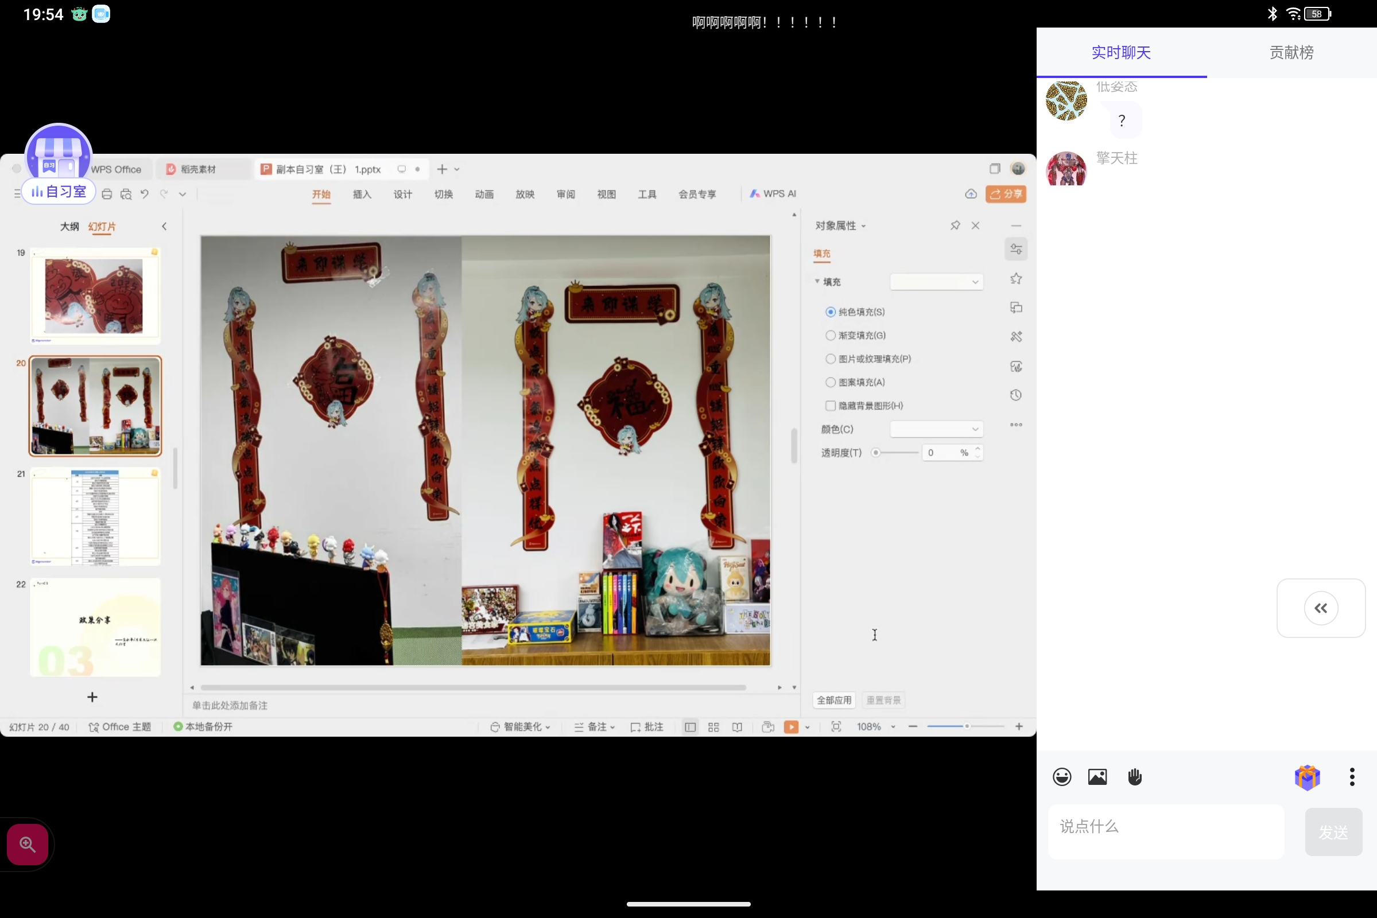The height and width of the screenshot is (918, 1377).
Task: Select 图片或纹理填充 option
Action: point(868,359)
